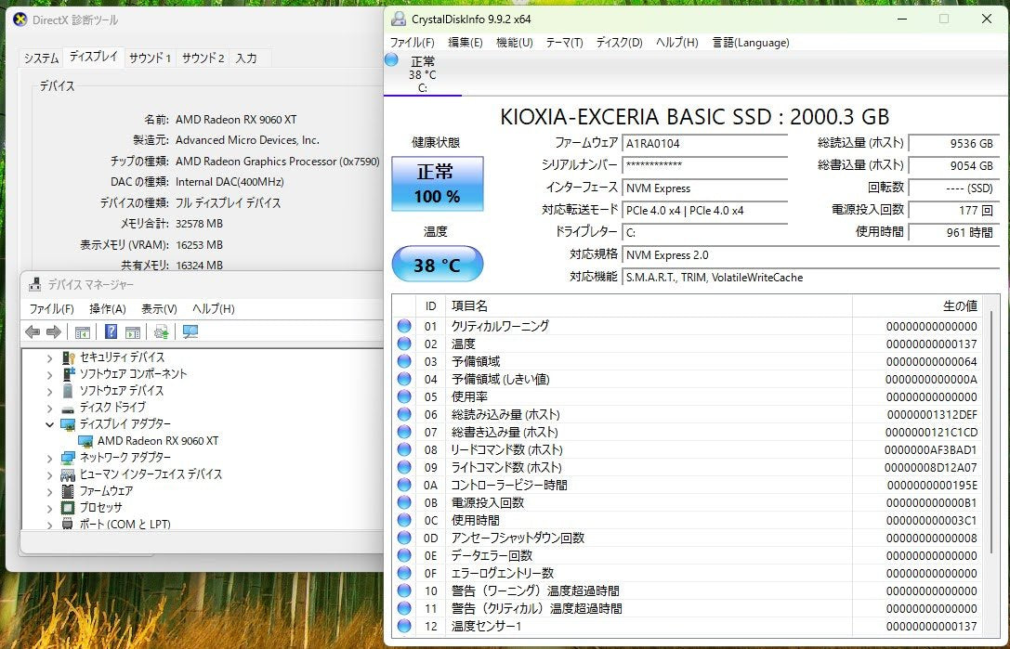Collapse the ディスプレイ アダプター tree node
This screenshot has height=649, width=1010.
[x=49, y=424]
